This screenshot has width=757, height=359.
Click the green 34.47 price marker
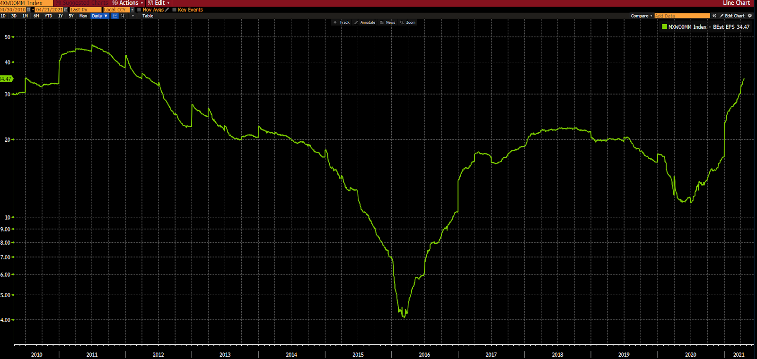pos(6,79)
